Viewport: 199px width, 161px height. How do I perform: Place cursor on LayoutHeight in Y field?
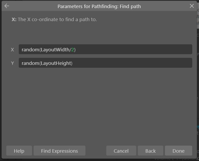56,63
